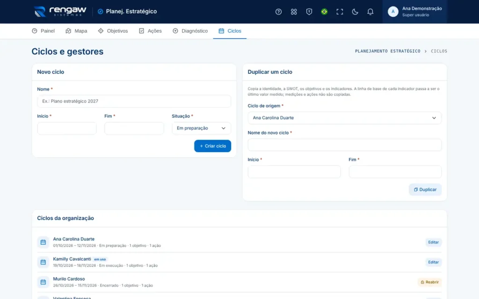The height and width of the screenshot is (299, 479).
Task: Select the Ana Carolina Duarte cycle name in list
Action: [x=73, y=239]
